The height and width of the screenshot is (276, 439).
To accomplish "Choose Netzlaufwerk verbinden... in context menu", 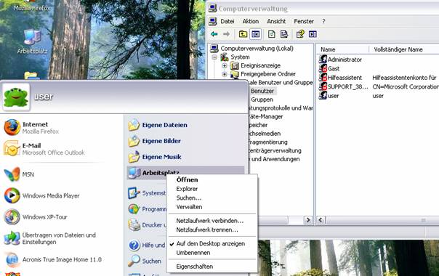I will pyautogui.click(x=212, y=221).
